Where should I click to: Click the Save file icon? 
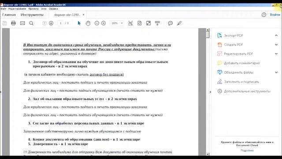click(x=5, y=23)
